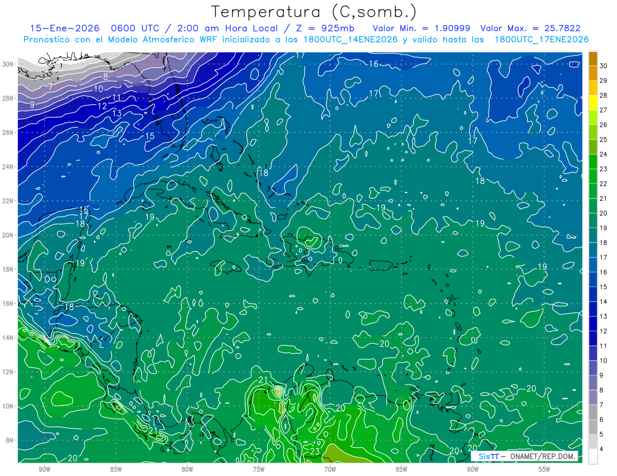Click the "75W" longitude axis label

tap(259, 469)
